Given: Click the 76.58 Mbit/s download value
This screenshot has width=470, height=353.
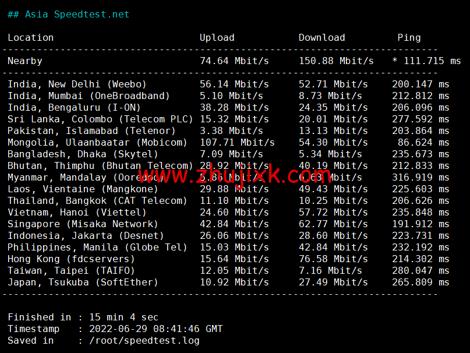Looking at the screenshot, I should coord(333,259).
